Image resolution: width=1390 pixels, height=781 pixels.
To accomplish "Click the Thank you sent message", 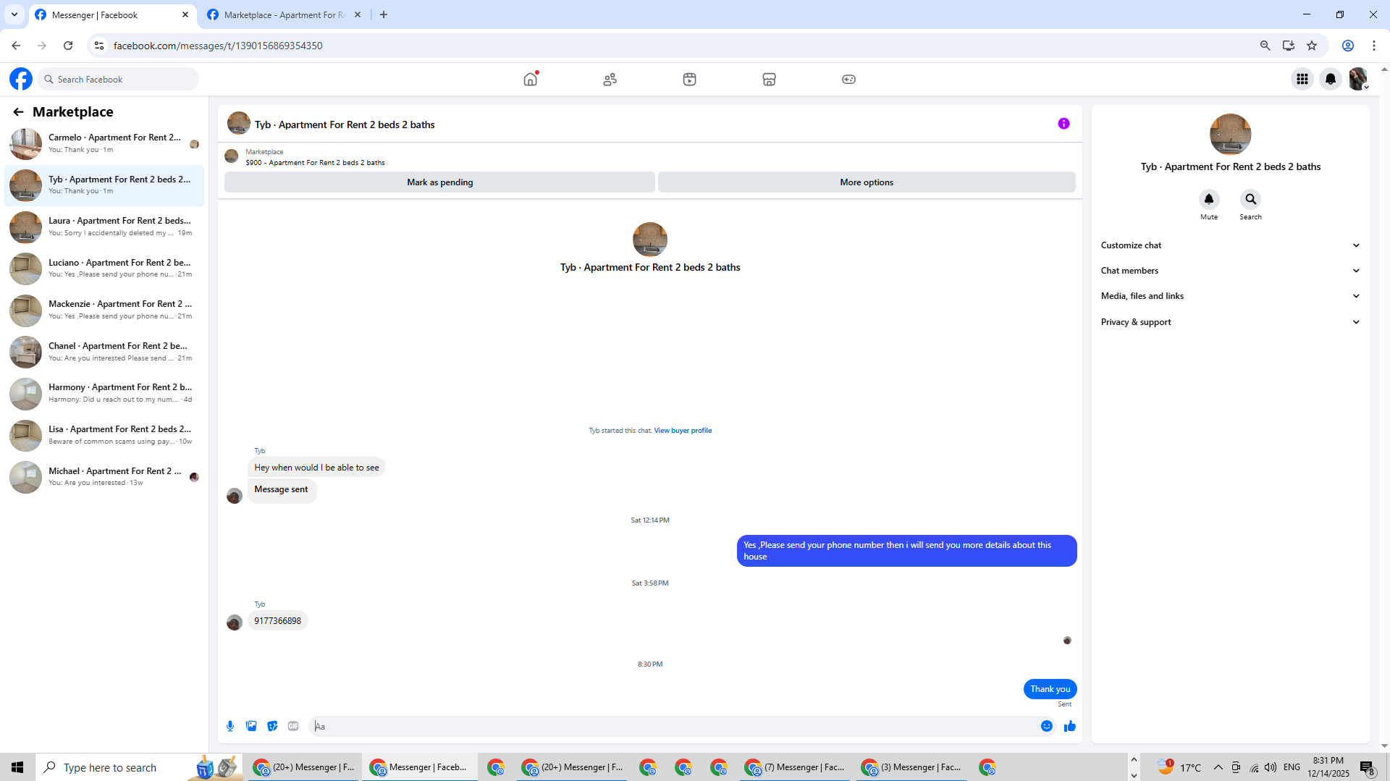I will pos(1050,689).
